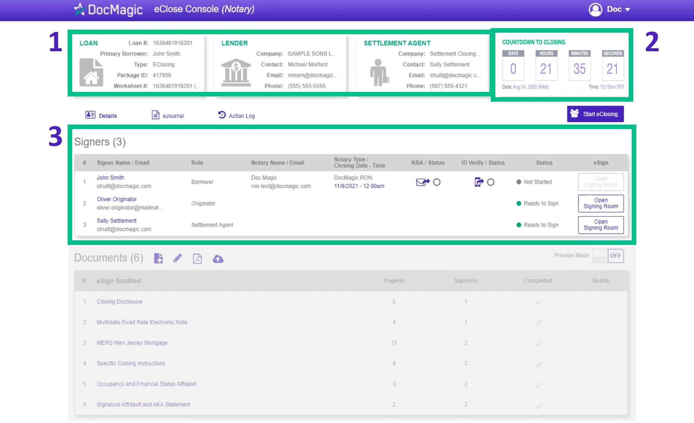
Task: Open Multistate Fixed Rate Electronic Note
Action: pyautogui.click(x=142, y=322)
